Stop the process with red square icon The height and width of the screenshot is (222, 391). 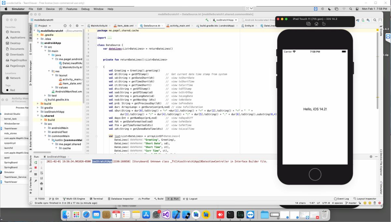[x=36, y=168]
